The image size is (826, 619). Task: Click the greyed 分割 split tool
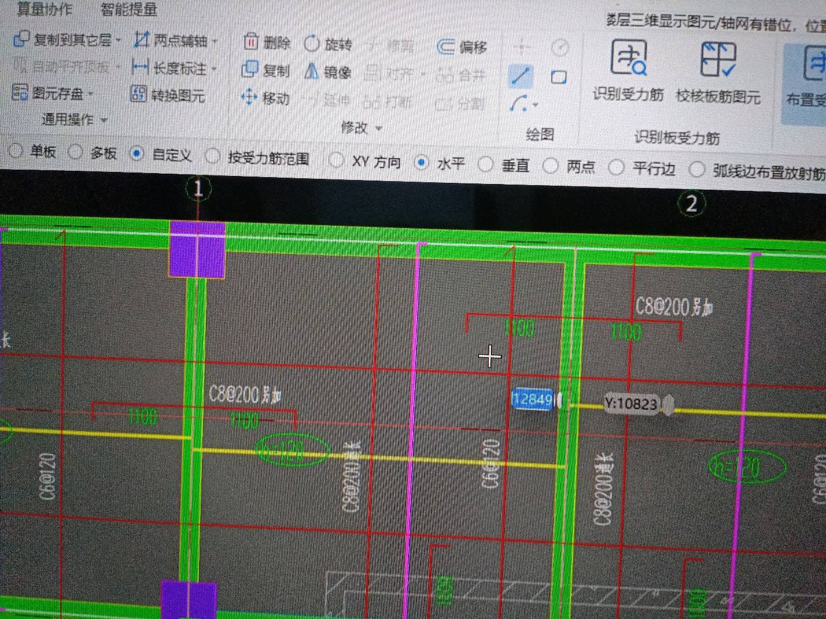click(461, 104)
